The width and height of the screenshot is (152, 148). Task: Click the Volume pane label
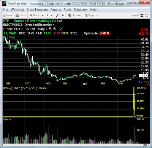coord(7,120)
